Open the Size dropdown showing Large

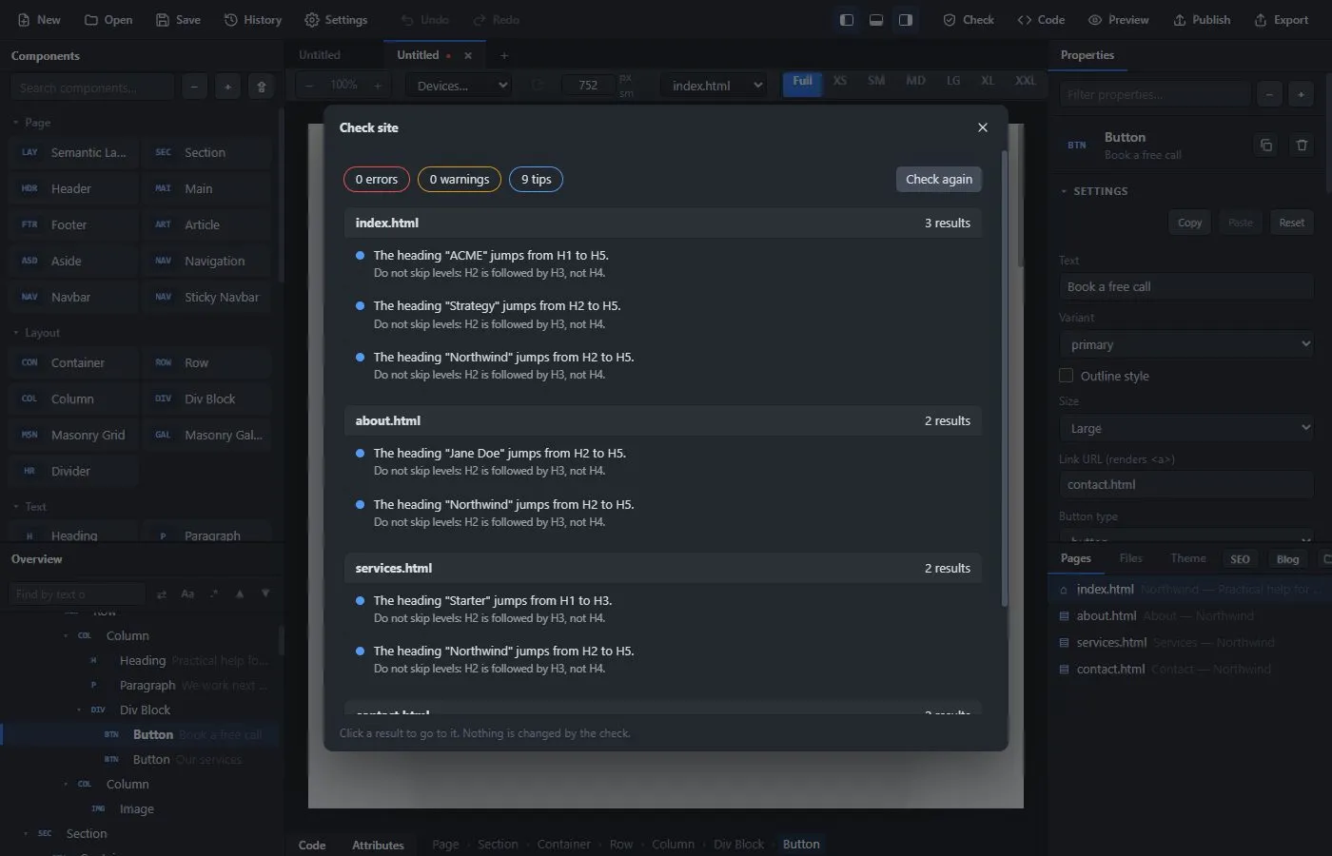(1185, 428)
